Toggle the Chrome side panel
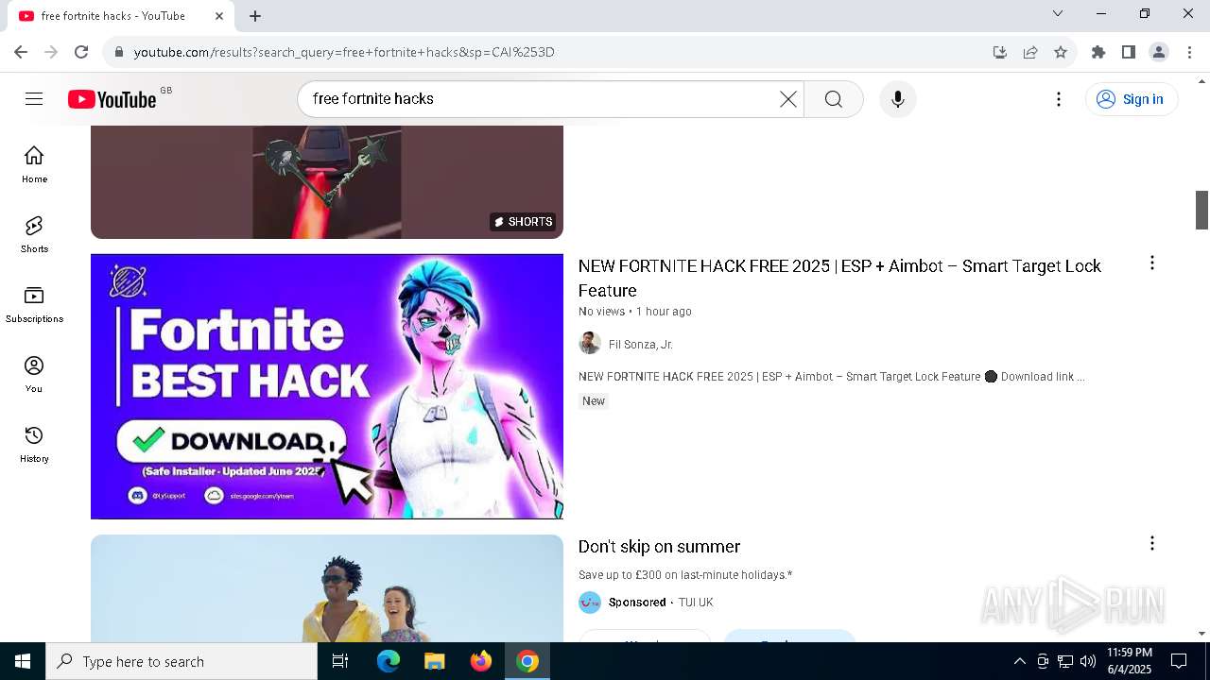Image resolution: width=1210 pixels, height=680 pixels. click(1129, 52)
